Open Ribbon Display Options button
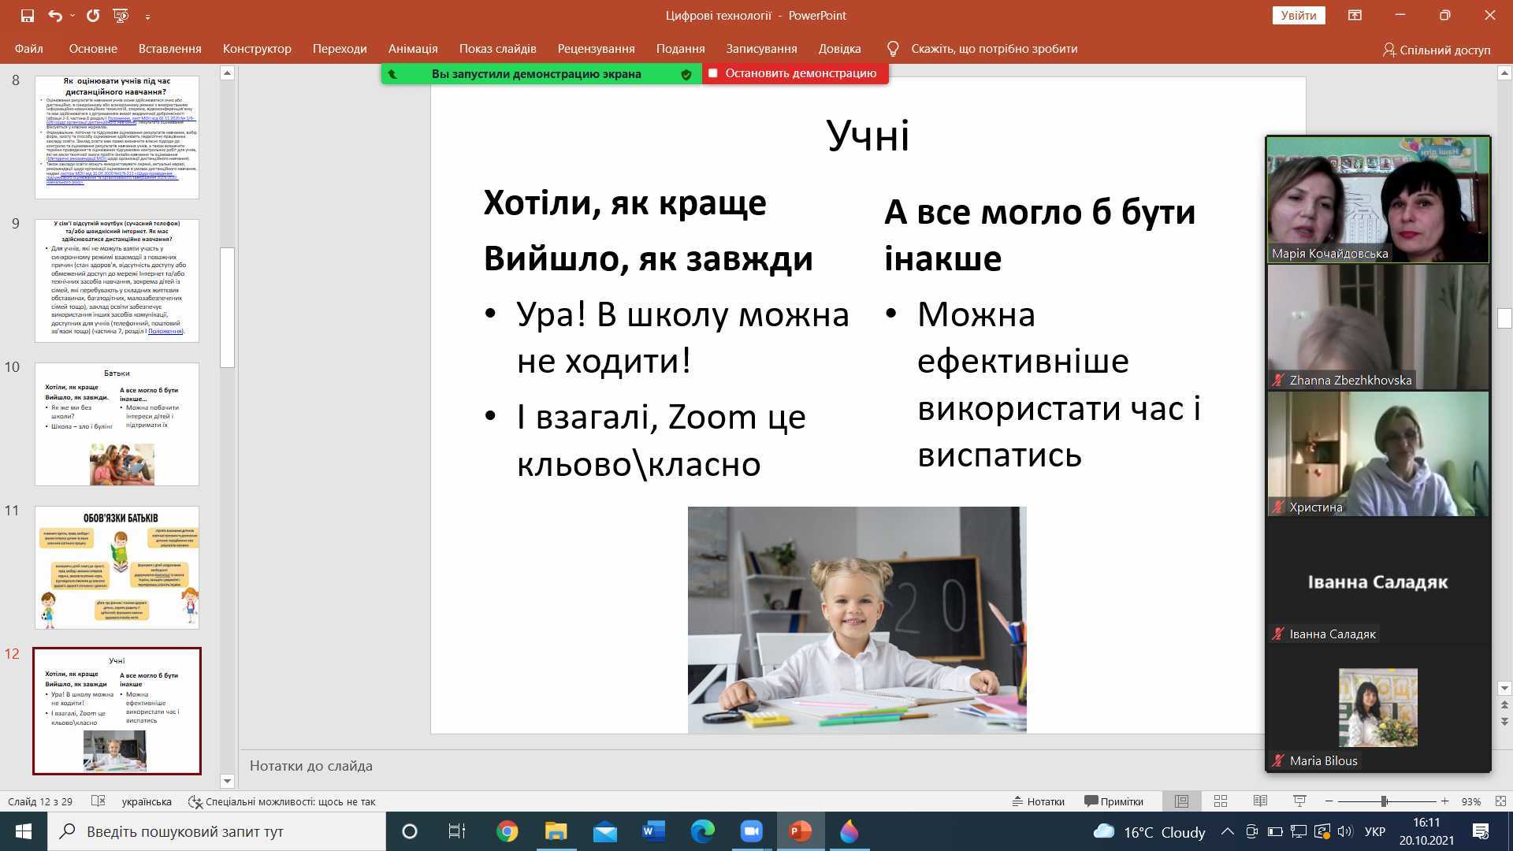 1355,16
